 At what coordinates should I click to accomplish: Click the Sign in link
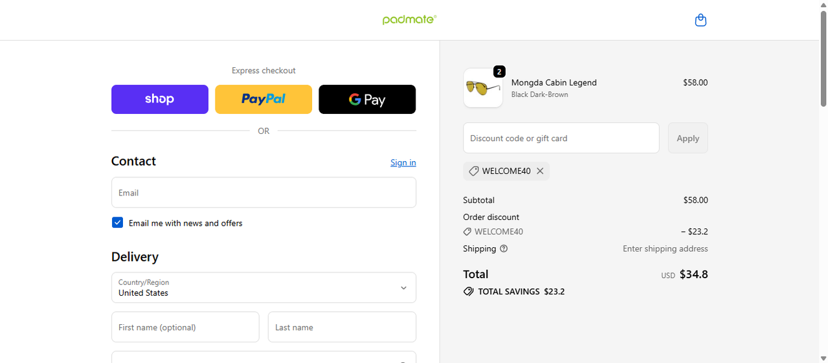pos(403,162)
